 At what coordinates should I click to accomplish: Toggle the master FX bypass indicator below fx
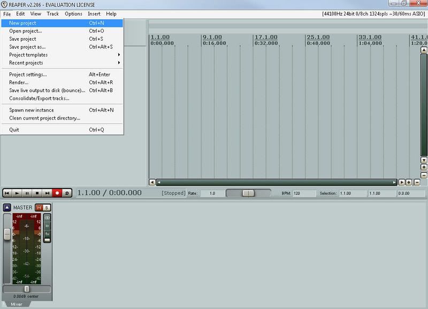pyautogui.click(x=47, y=240)
